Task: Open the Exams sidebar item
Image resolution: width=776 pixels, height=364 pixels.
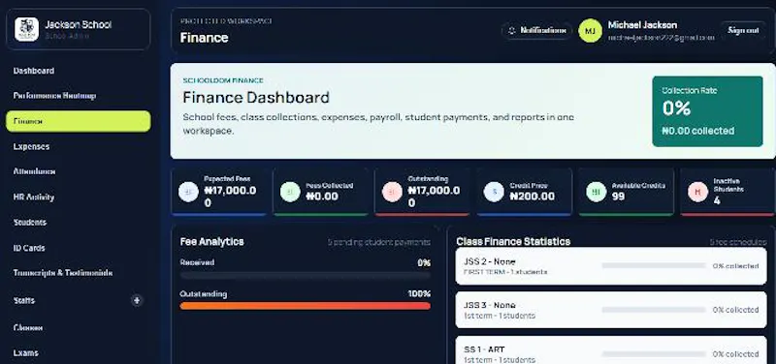Action: 79,353
